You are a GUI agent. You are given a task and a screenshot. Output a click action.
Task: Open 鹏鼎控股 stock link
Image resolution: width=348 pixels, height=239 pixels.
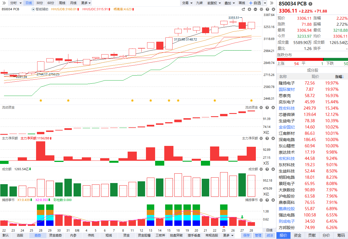(287, 209)
